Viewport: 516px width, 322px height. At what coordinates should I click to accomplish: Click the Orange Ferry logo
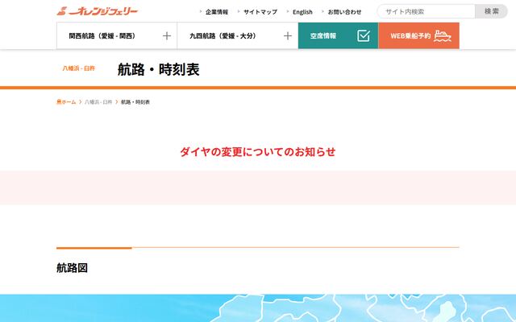click(x=97, y=11)
